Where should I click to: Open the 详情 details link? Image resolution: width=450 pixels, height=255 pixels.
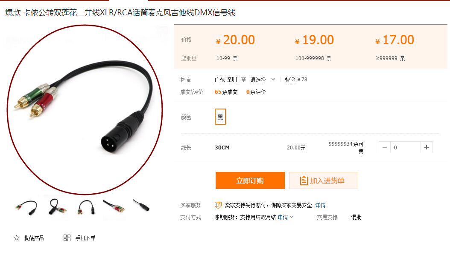320,205
